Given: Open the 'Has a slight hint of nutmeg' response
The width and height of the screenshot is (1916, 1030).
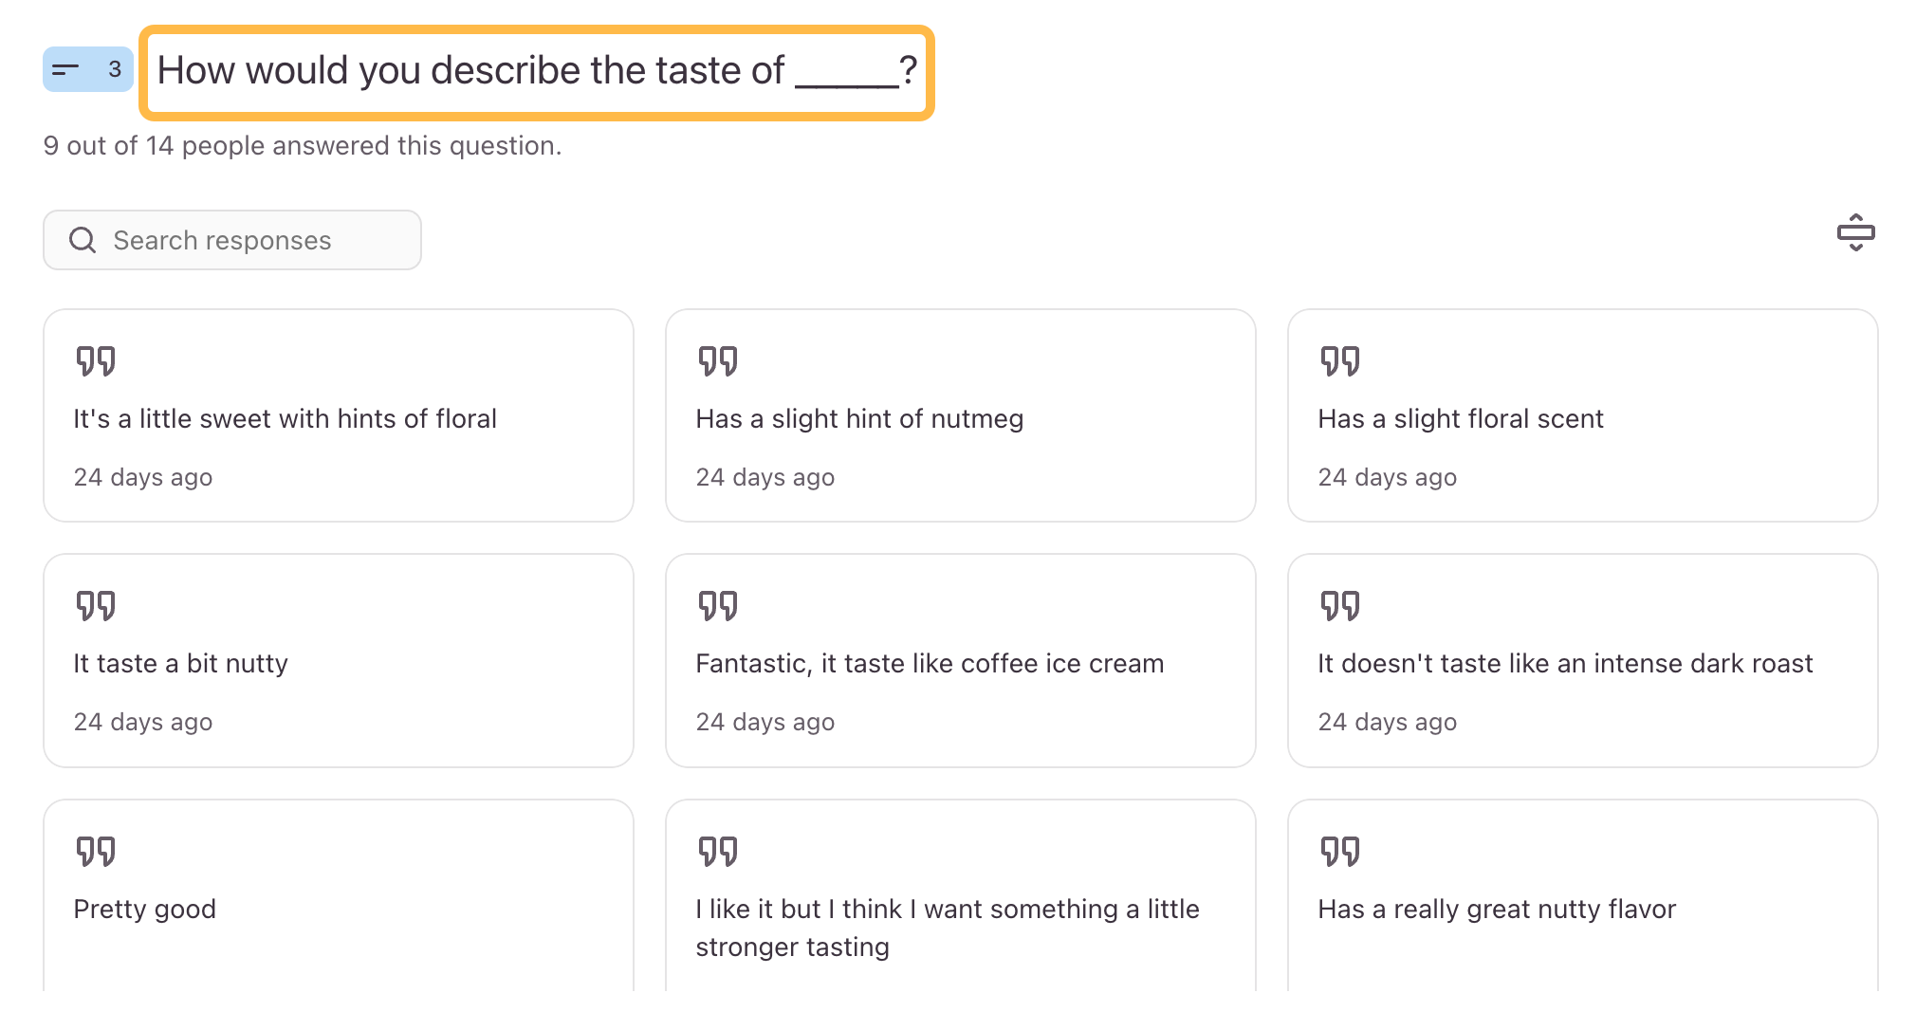Looking at the screenshot, I should coord(859,419).
